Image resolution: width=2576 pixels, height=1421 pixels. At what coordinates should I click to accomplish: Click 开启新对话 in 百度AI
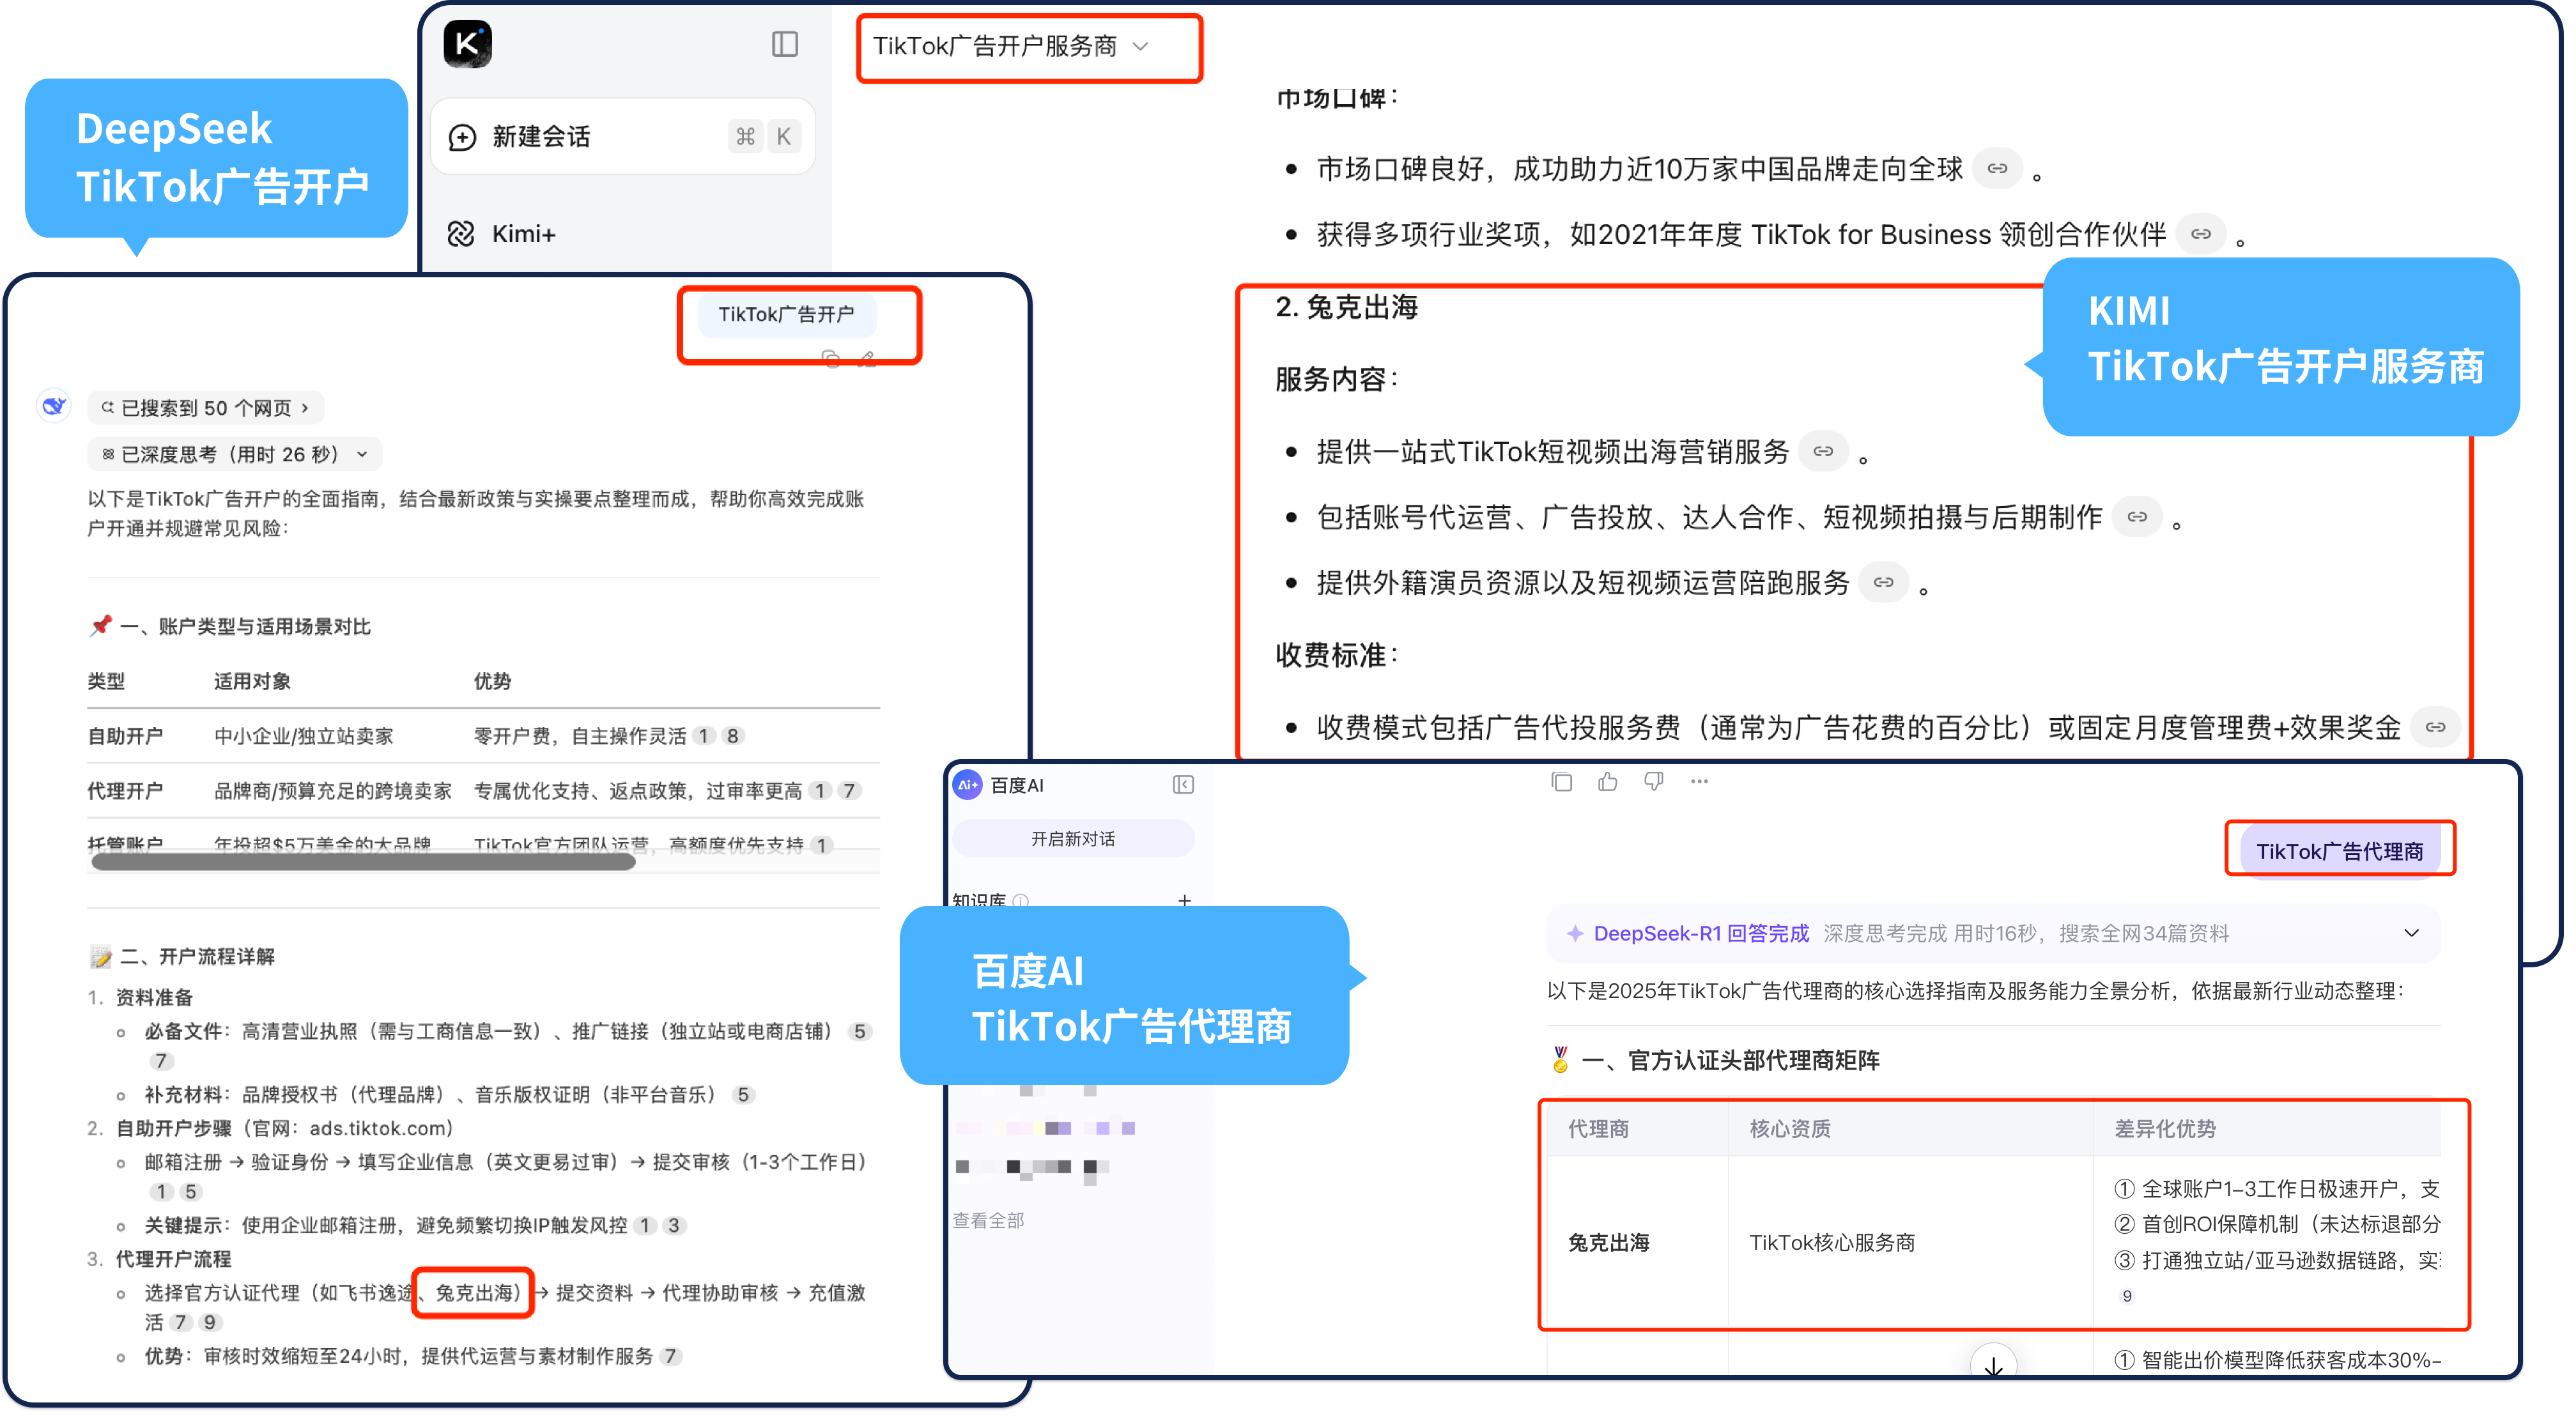(x=1072, y=839)
